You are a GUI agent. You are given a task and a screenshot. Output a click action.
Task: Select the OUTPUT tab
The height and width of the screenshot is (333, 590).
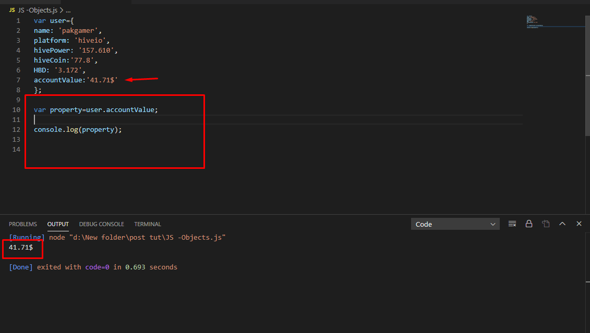[58, 224]
